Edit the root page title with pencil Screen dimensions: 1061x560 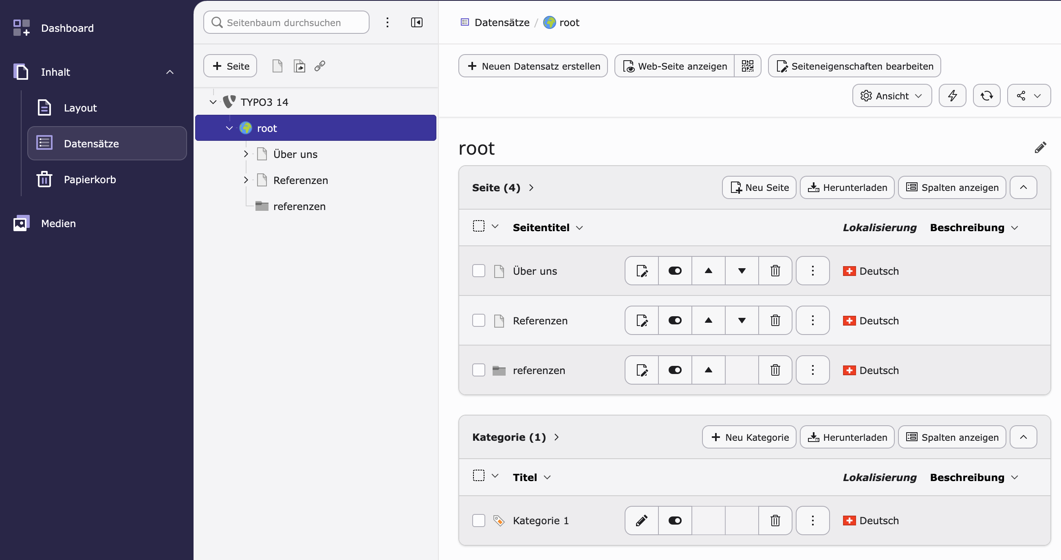[x=1040, y=147]
